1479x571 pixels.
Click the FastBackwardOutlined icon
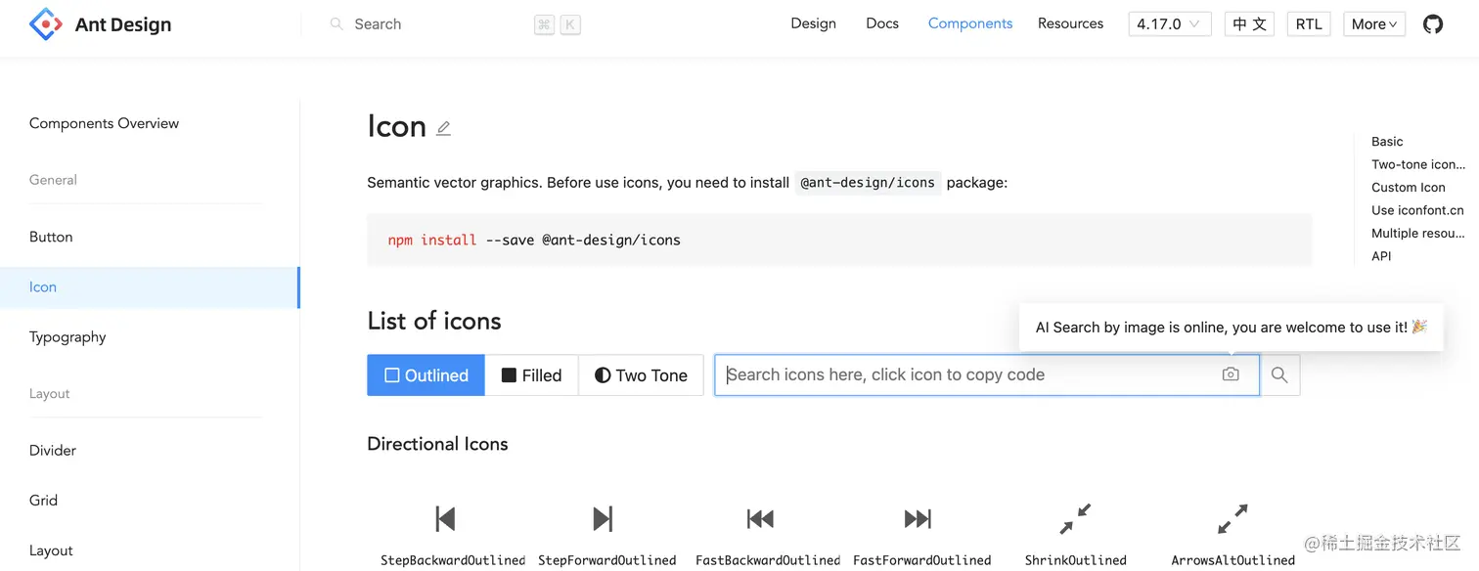pyautogui.click(x=760, y=519)
